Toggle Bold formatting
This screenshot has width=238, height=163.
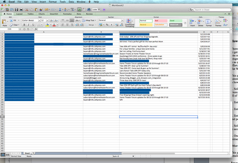tap(24, 25)
